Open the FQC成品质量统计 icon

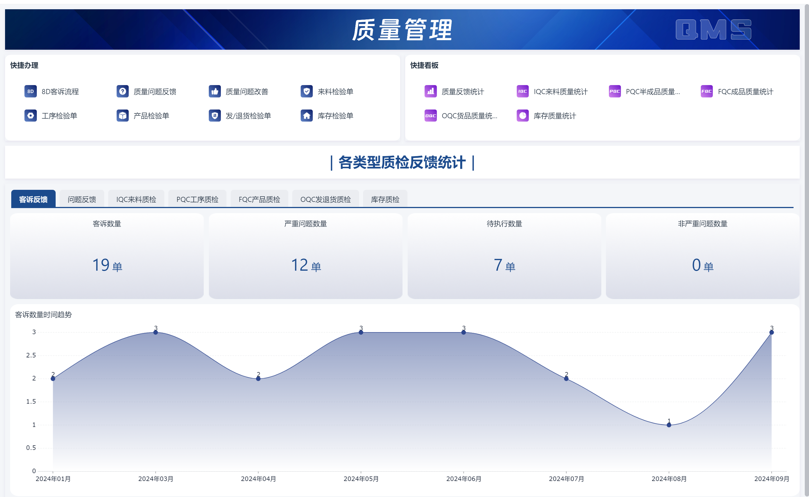pos(707,91)
